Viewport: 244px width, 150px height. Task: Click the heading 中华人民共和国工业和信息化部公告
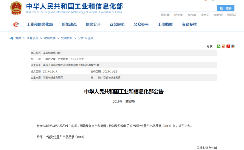point(124,92)
